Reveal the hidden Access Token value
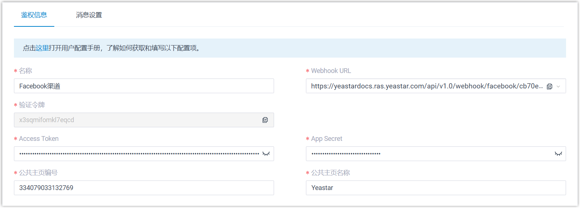 tap(266, 154)
